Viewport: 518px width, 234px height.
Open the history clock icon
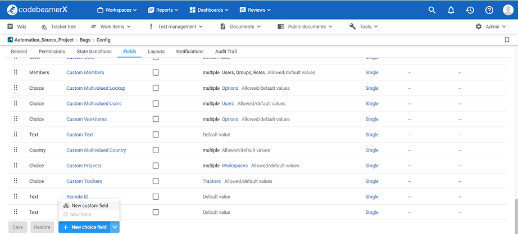pos(470,10)
